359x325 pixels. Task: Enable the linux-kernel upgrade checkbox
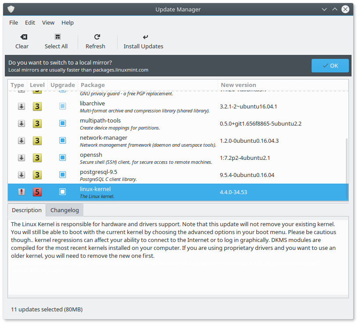tap(62, 192)
